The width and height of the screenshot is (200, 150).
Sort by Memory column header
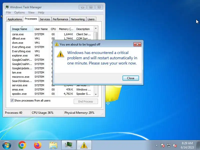[66, 29]
